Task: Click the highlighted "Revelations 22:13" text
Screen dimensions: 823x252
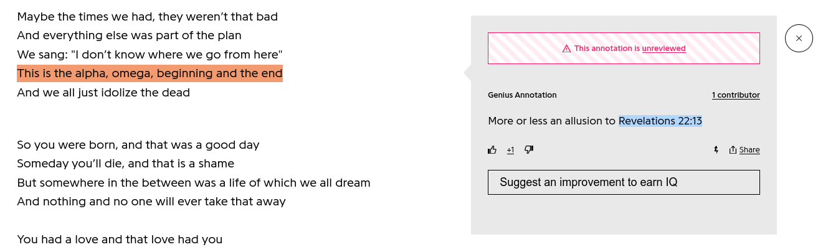Action: 660,121
